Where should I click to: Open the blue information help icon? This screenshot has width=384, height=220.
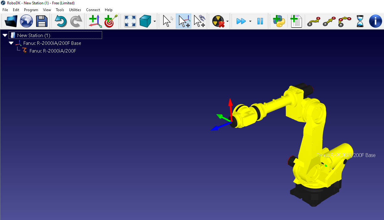375,21
